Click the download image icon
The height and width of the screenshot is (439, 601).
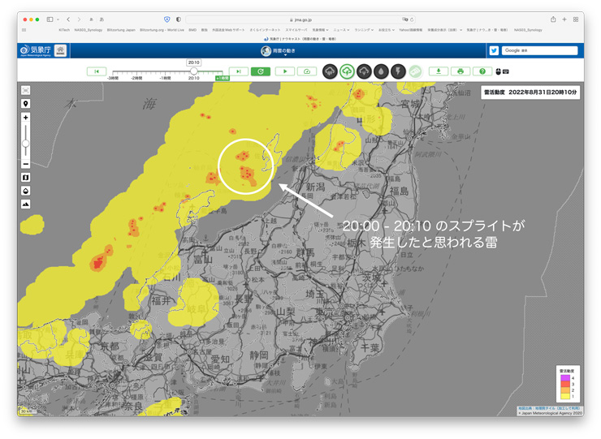[x=439, y=71]
